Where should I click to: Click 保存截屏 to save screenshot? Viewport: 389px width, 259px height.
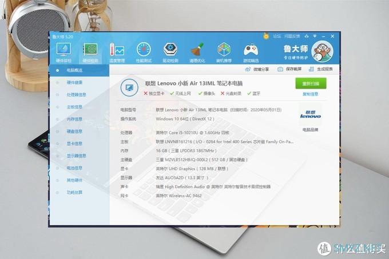(289, 69)
